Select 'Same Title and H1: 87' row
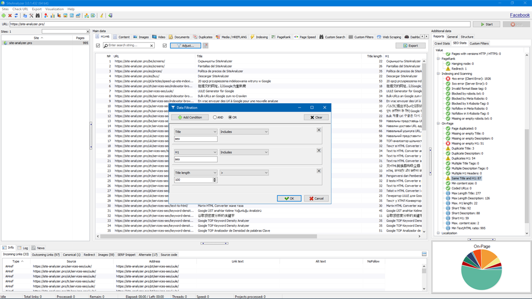This screenshot has height=299, width=532. point(466,179)
